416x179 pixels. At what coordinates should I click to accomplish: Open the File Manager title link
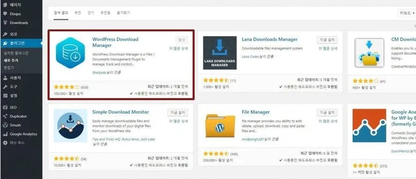coord(256,112)
